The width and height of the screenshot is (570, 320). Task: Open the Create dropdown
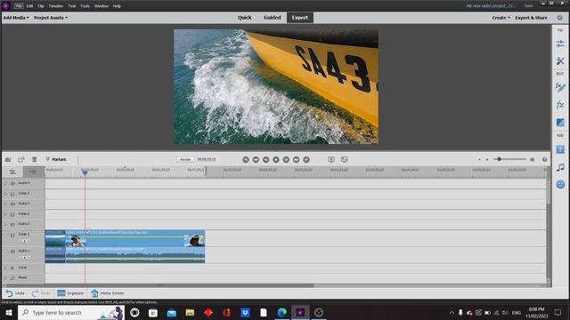(501, 18)
